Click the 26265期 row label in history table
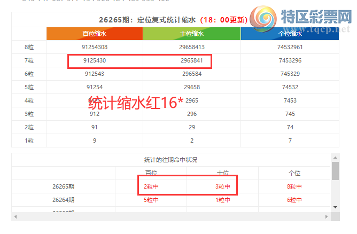 click(63, 186)
